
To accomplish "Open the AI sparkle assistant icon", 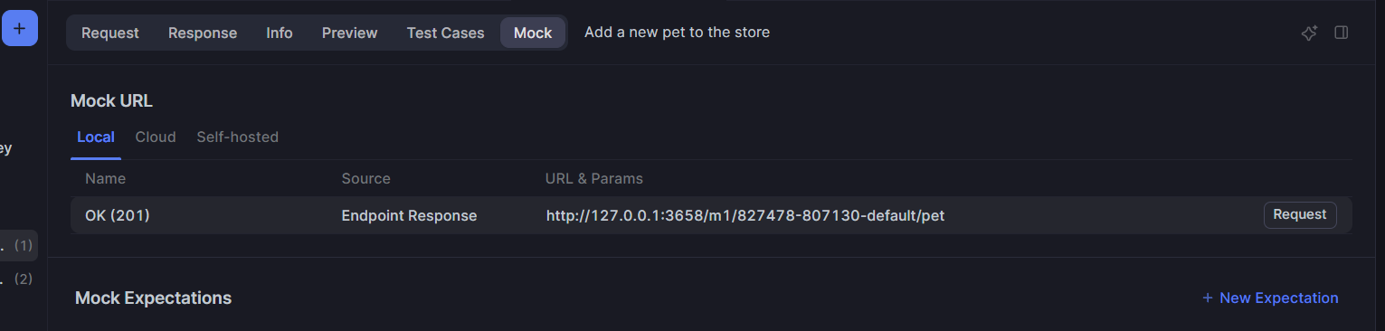I will 1309,33.
